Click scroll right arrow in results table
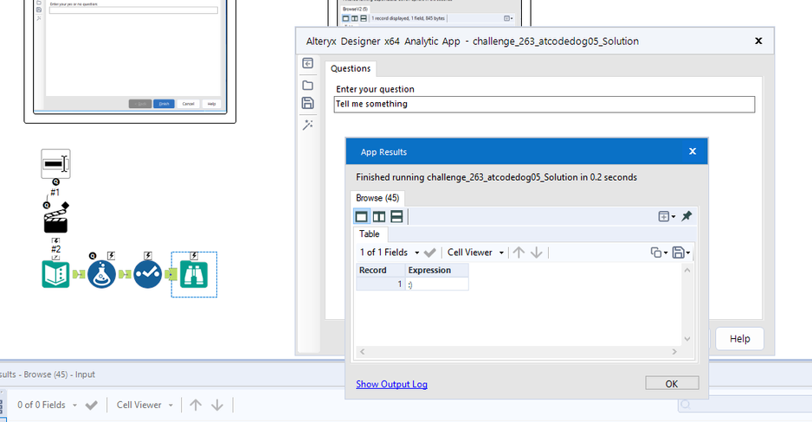This screenshot has width=812, height=422. [x=674, y=352]
